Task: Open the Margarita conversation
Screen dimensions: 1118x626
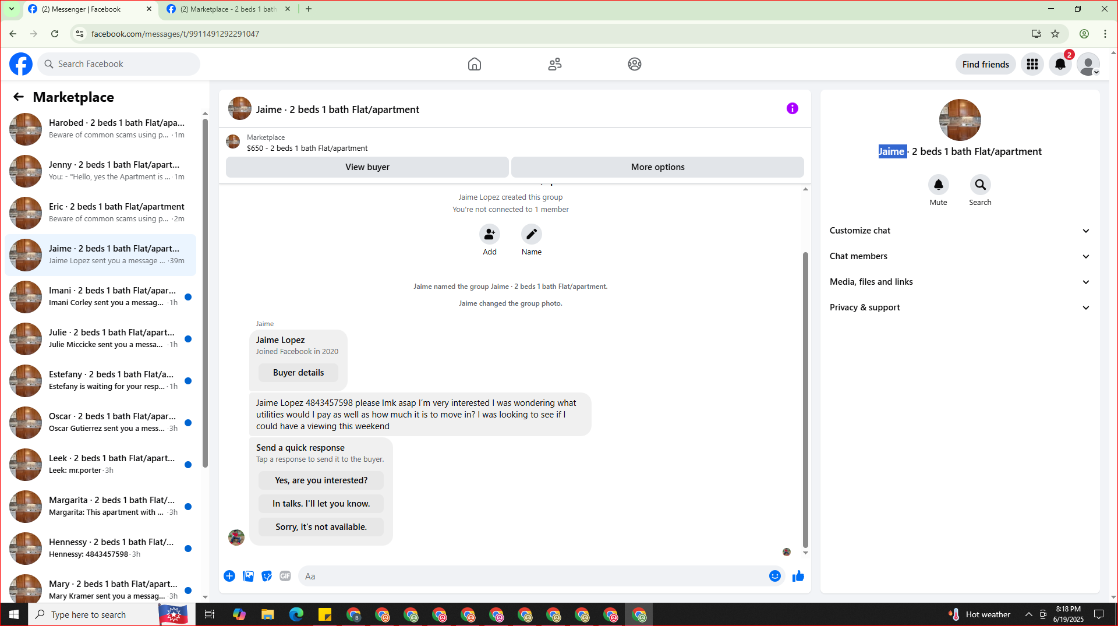Action: (101, 507)
